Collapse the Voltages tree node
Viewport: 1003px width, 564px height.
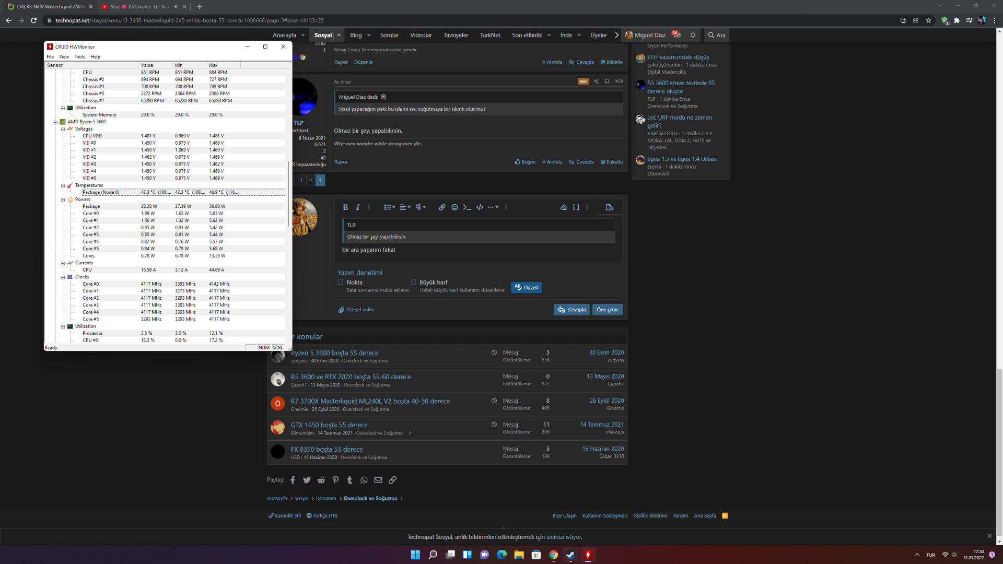(x=63, y=129)
